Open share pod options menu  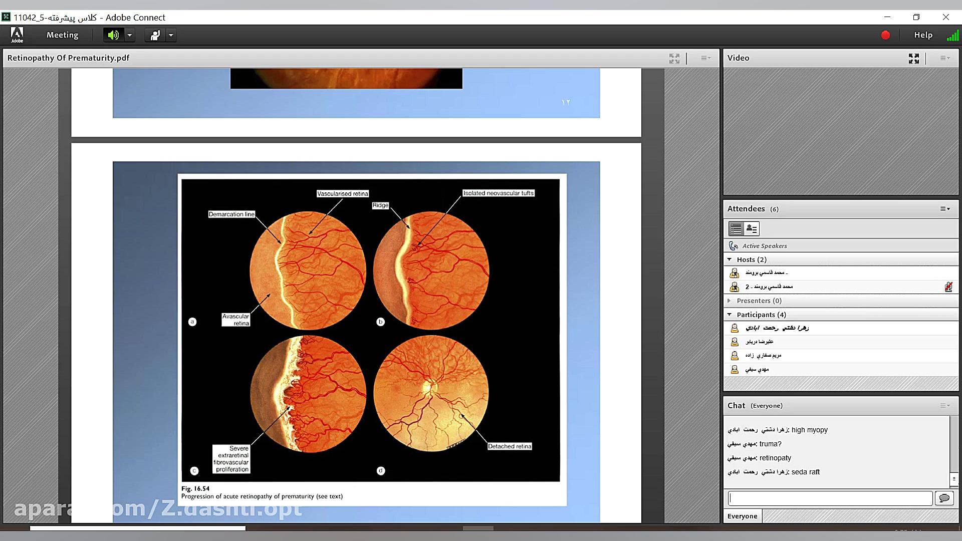(x=705, y=58)
